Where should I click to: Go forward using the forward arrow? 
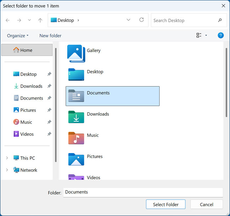click(19, 20)
